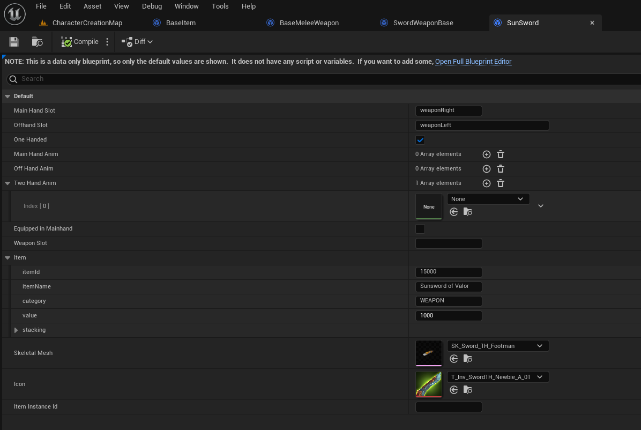Image resolution: width=641 pixels, height=430 pixels.
Task: Open the Debug menu
Action: [x=152, y=6]
